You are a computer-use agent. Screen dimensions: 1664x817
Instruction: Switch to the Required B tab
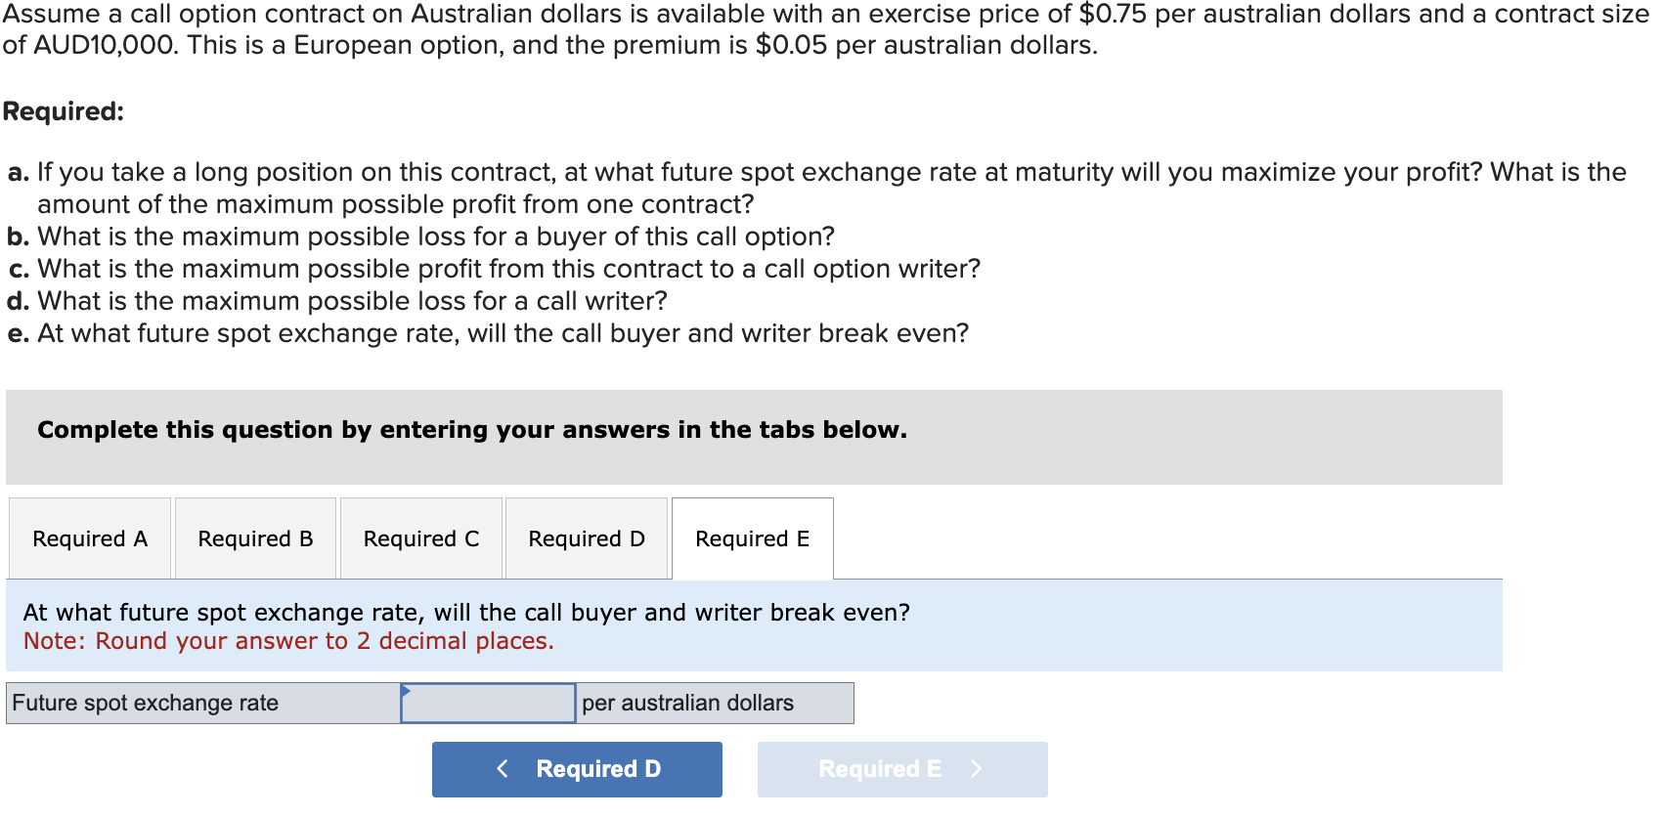(x=255, y=538)
